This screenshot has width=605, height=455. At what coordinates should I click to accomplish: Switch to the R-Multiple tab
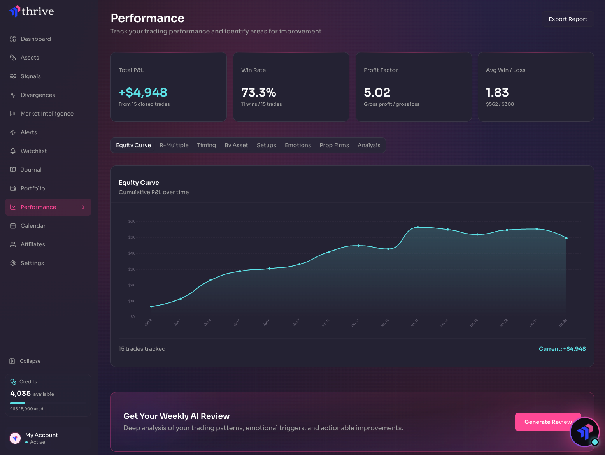pyautogui.click(x=174, y=145)
